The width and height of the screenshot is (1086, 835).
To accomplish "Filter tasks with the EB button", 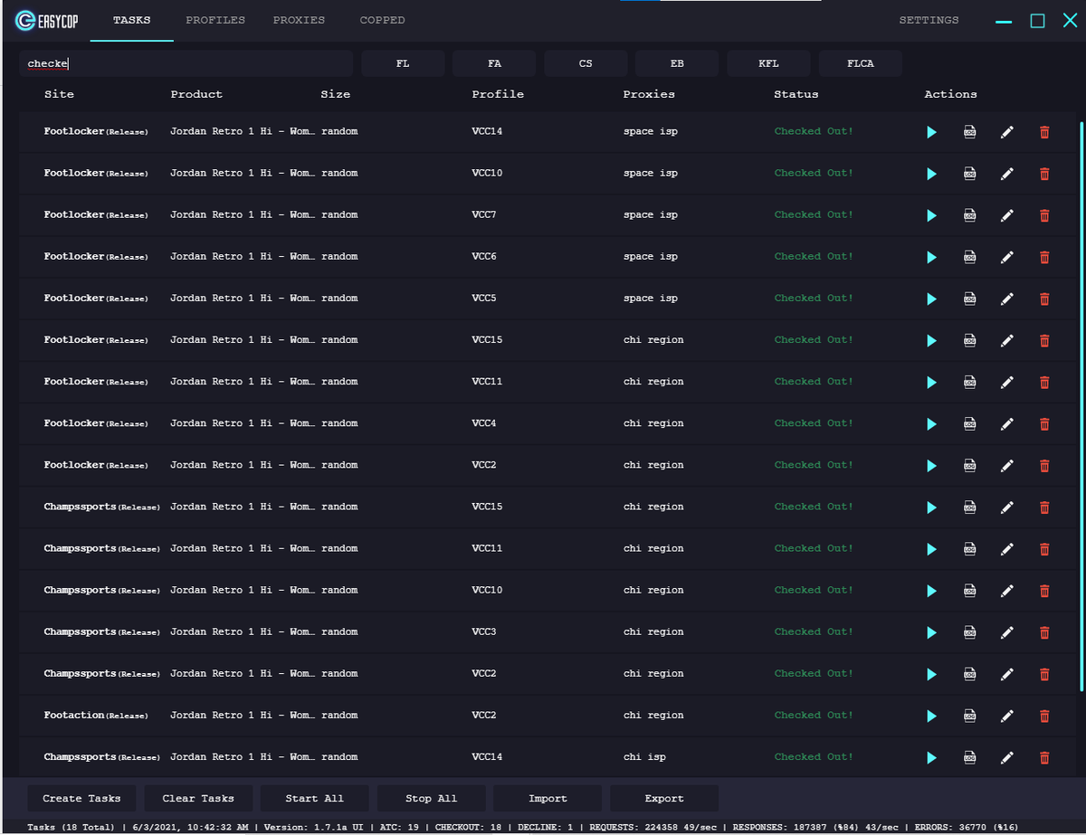I will (677, 63).
